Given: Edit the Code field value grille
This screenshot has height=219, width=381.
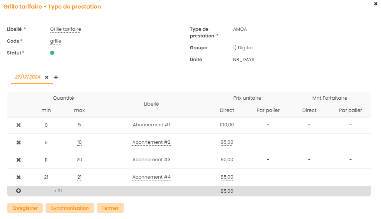Looking at the screenshot, I should [x=55, y=41].
